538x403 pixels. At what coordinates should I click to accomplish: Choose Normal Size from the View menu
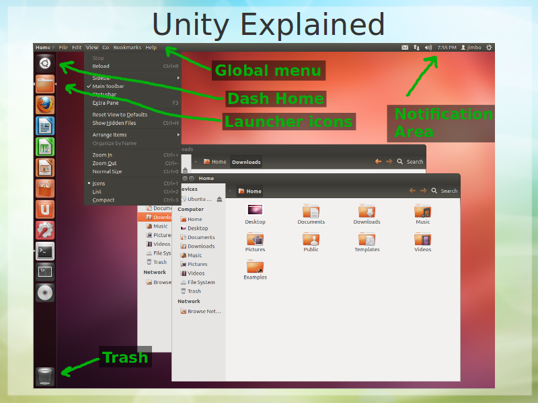(132, 171)
